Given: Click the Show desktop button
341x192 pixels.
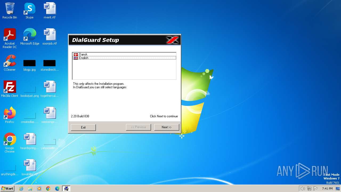Looking at the screenshot, I should click(338, 189).
